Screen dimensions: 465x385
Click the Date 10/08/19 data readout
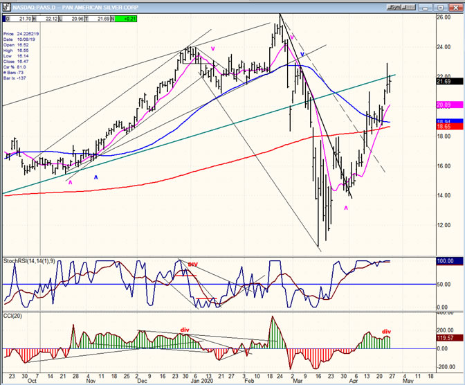(19, 39)
